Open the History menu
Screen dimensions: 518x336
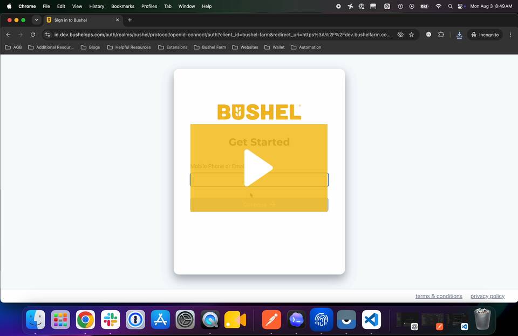[97, 6]
